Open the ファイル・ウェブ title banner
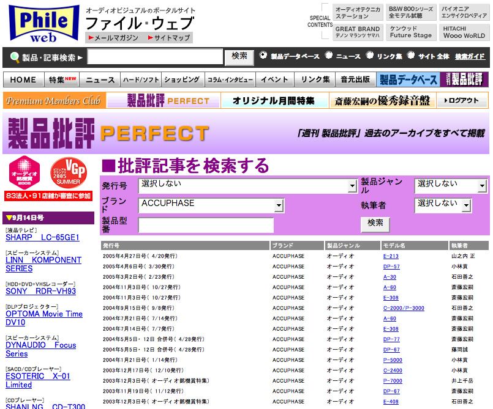This screenshot has width=493, height=409. [140, 24]
